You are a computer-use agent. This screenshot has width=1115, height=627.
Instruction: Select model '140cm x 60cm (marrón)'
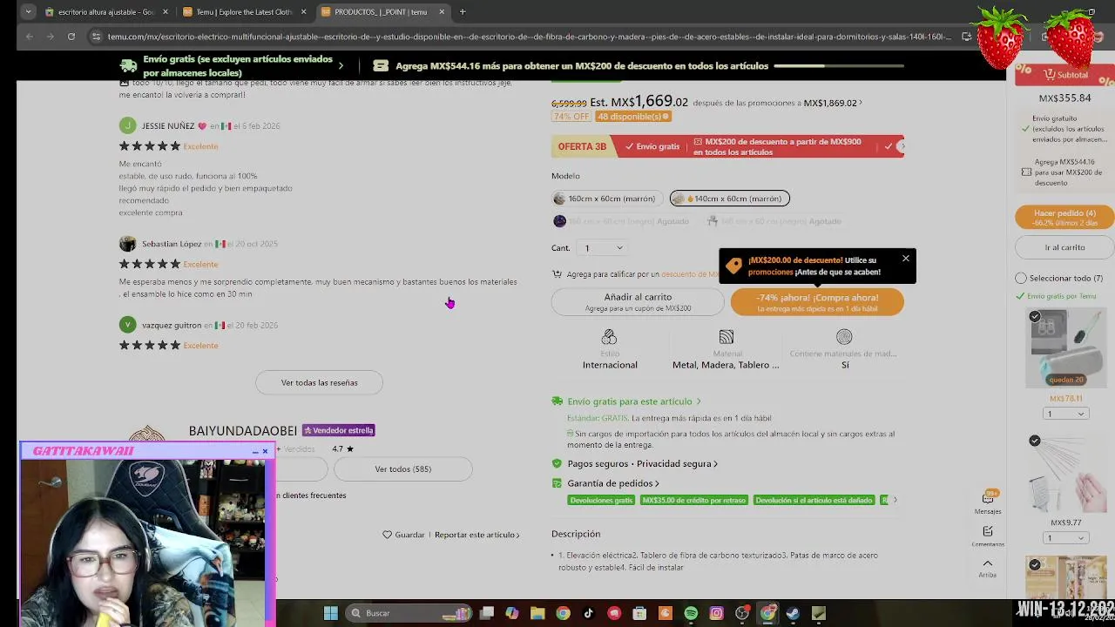pyautogui.click(x=729, y=199)
